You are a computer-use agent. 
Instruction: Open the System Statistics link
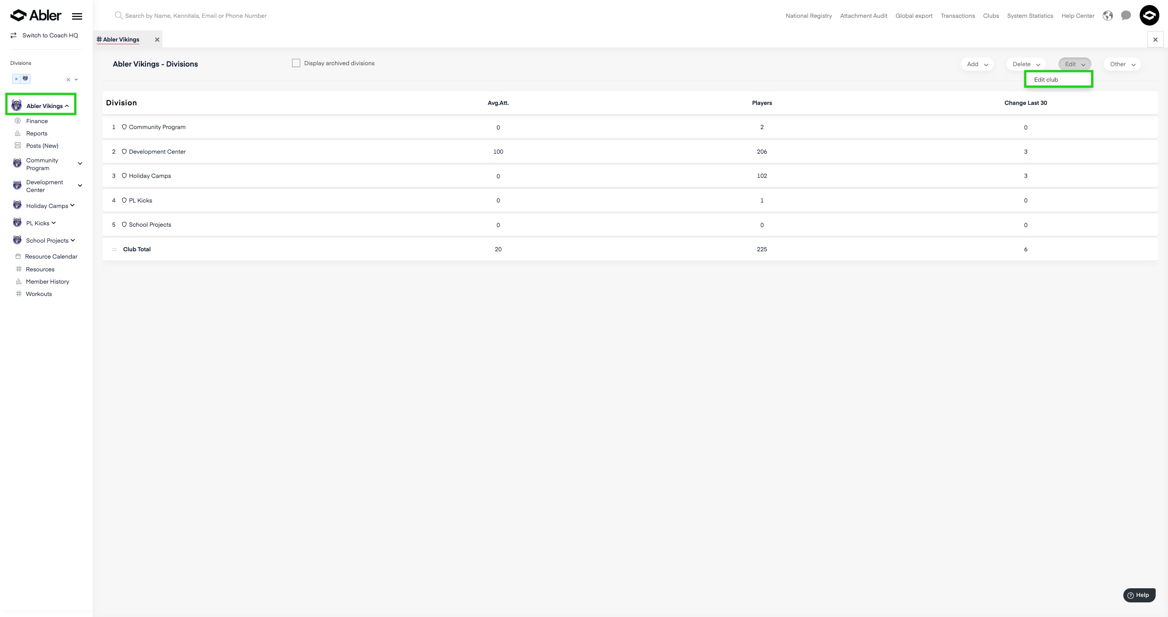[1030, 16]
